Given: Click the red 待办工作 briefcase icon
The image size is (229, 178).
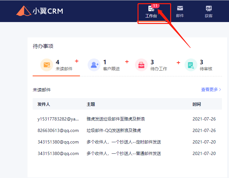Looking at the screenshot, I should (x=141, y=65).
